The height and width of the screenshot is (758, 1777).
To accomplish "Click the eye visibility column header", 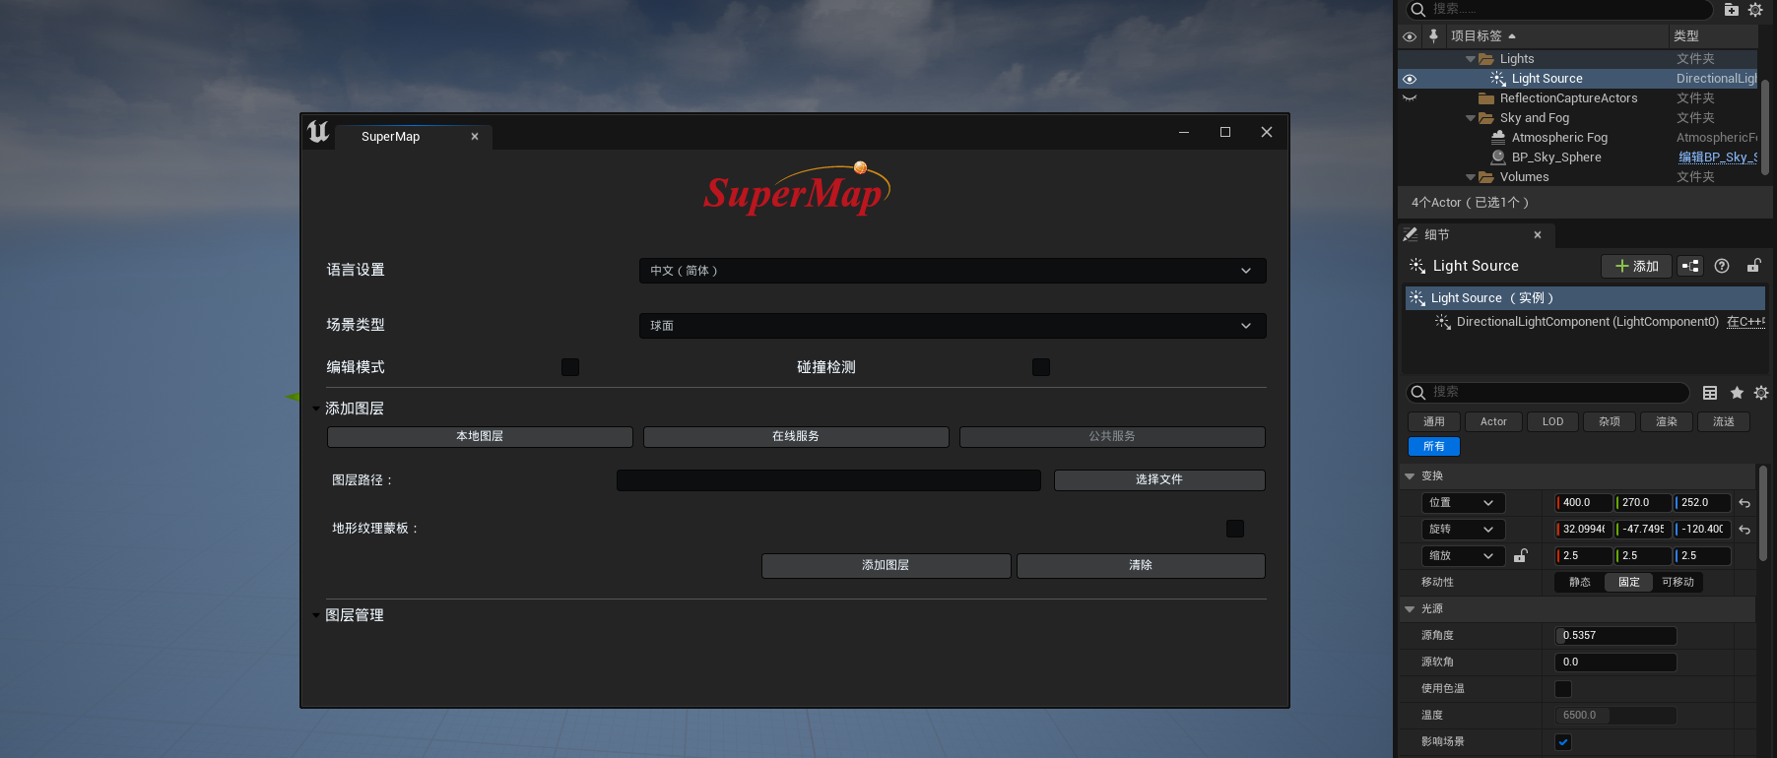I will point(1410,36).
